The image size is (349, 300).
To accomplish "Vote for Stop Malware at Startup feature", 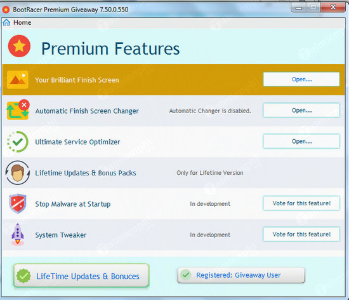I will click(301, 203).
